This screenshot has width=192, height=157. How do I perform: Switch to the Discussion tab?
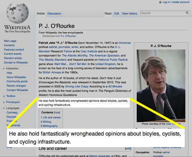(54, 13)
